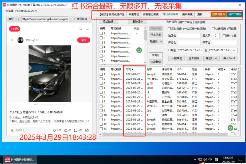Click green refresh icon in comments table

coord(231,128)
